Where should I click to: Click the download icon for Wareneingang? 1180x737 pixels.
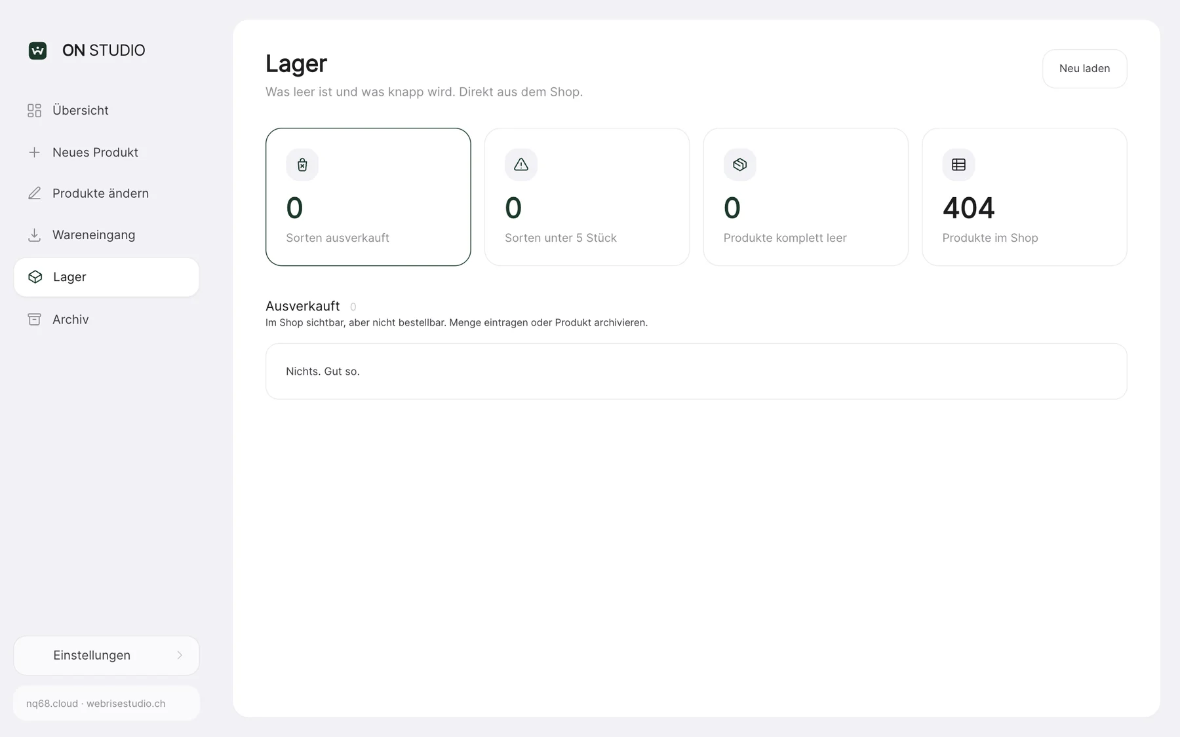coord(34,235)
